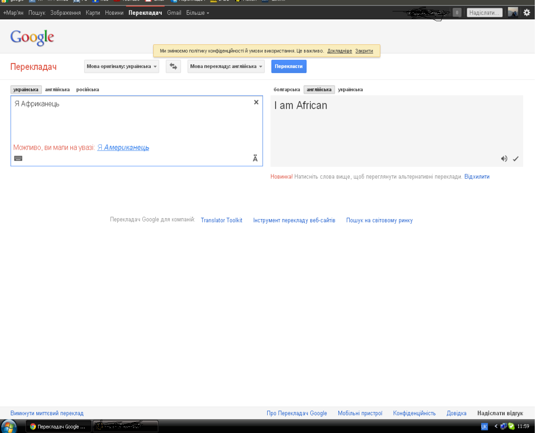Select target tab англійська
Viewport: 542px width, 433px height.
[x=319, y=90]
